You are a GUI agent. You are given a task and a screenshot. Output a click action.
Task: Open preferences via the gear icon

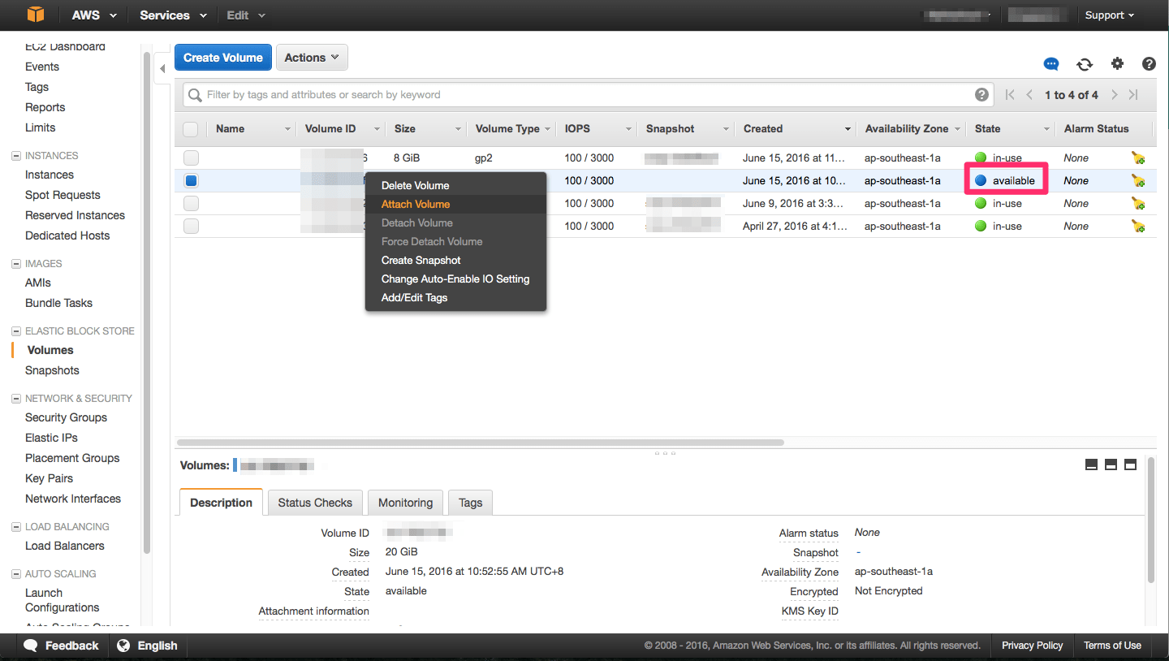click(1118, 63)
